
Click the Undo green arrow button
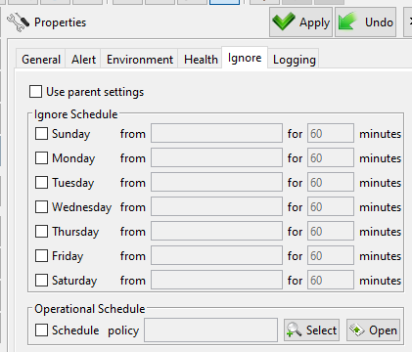pyautogui.click(x=366, y=22)
